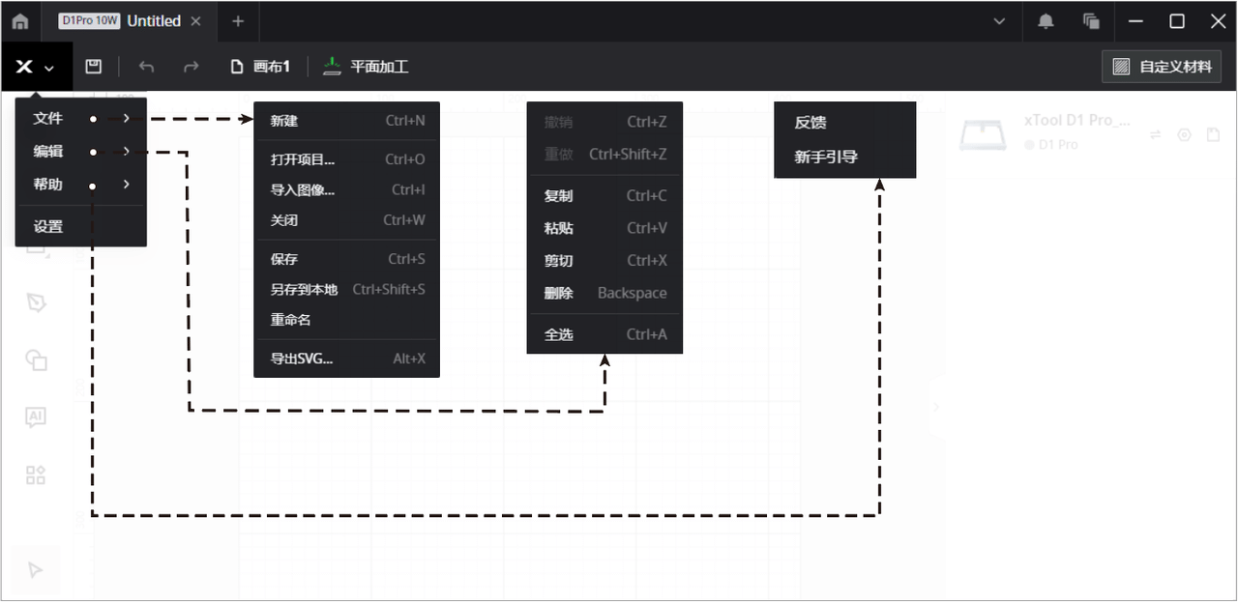Click the redo arrow in toolbar
The width and height of the screenshot is (1238, 602).
coord(192,67)
